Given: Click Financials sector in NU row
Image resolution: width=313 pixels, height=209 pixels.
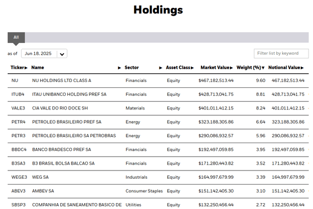Looking at the screenshot, I should [136, 81].
